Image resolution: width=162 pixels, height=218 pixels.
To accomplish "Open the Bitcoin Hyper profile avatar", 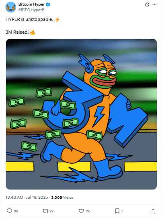I will point(11,7).
